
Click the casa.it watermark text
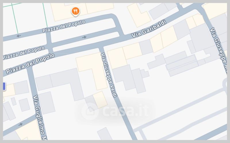click(126, 110)
